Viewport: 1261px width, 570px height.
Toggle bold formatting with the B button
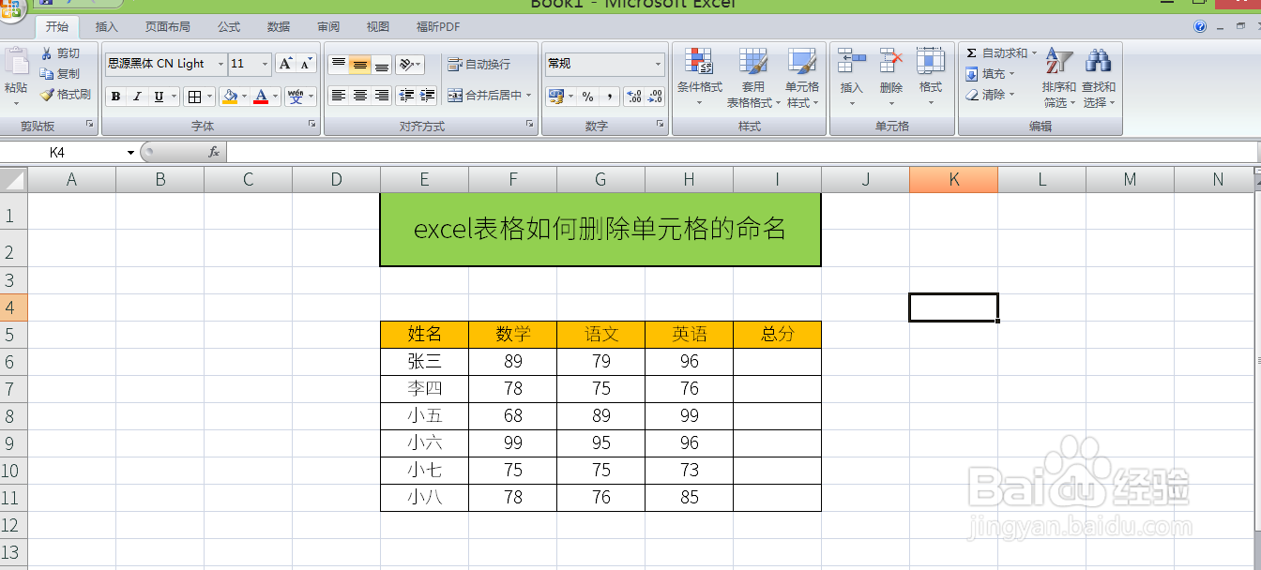pos(115,96)
